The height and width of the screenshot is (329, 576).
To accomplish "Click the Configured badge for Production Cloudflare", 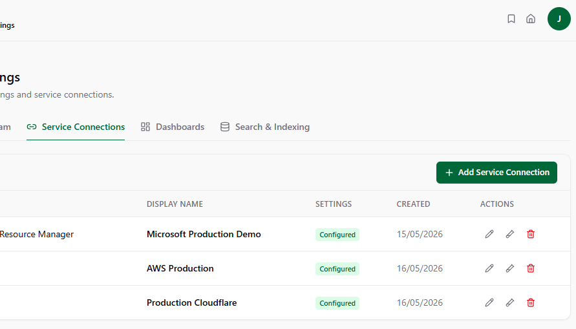I will [337, 303].
